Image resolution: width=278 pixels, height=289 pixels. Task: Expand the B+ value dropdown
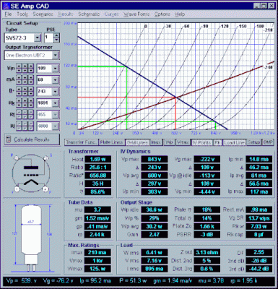coord(56,91)
